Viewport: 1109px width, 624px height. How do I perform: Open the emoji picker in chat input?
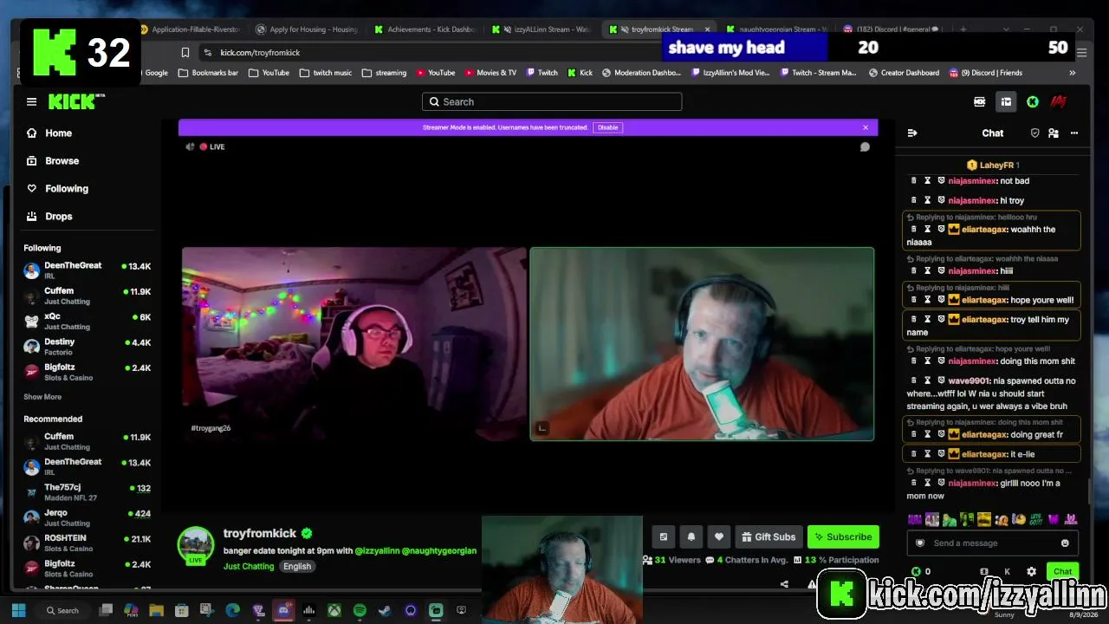click(1065, 543)
